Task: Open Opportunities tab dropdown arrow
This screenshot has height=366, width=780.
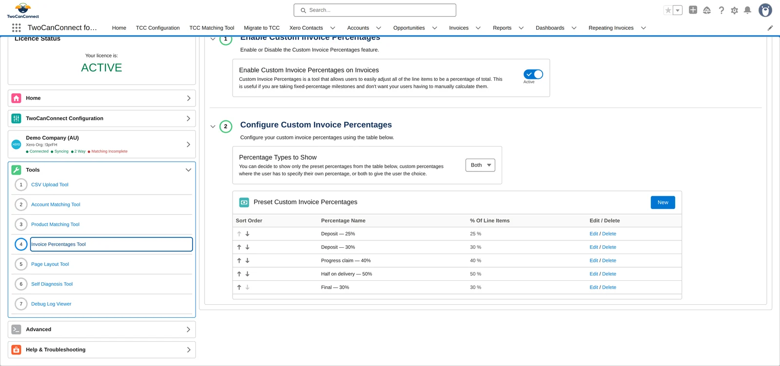Action: (435, 28)
